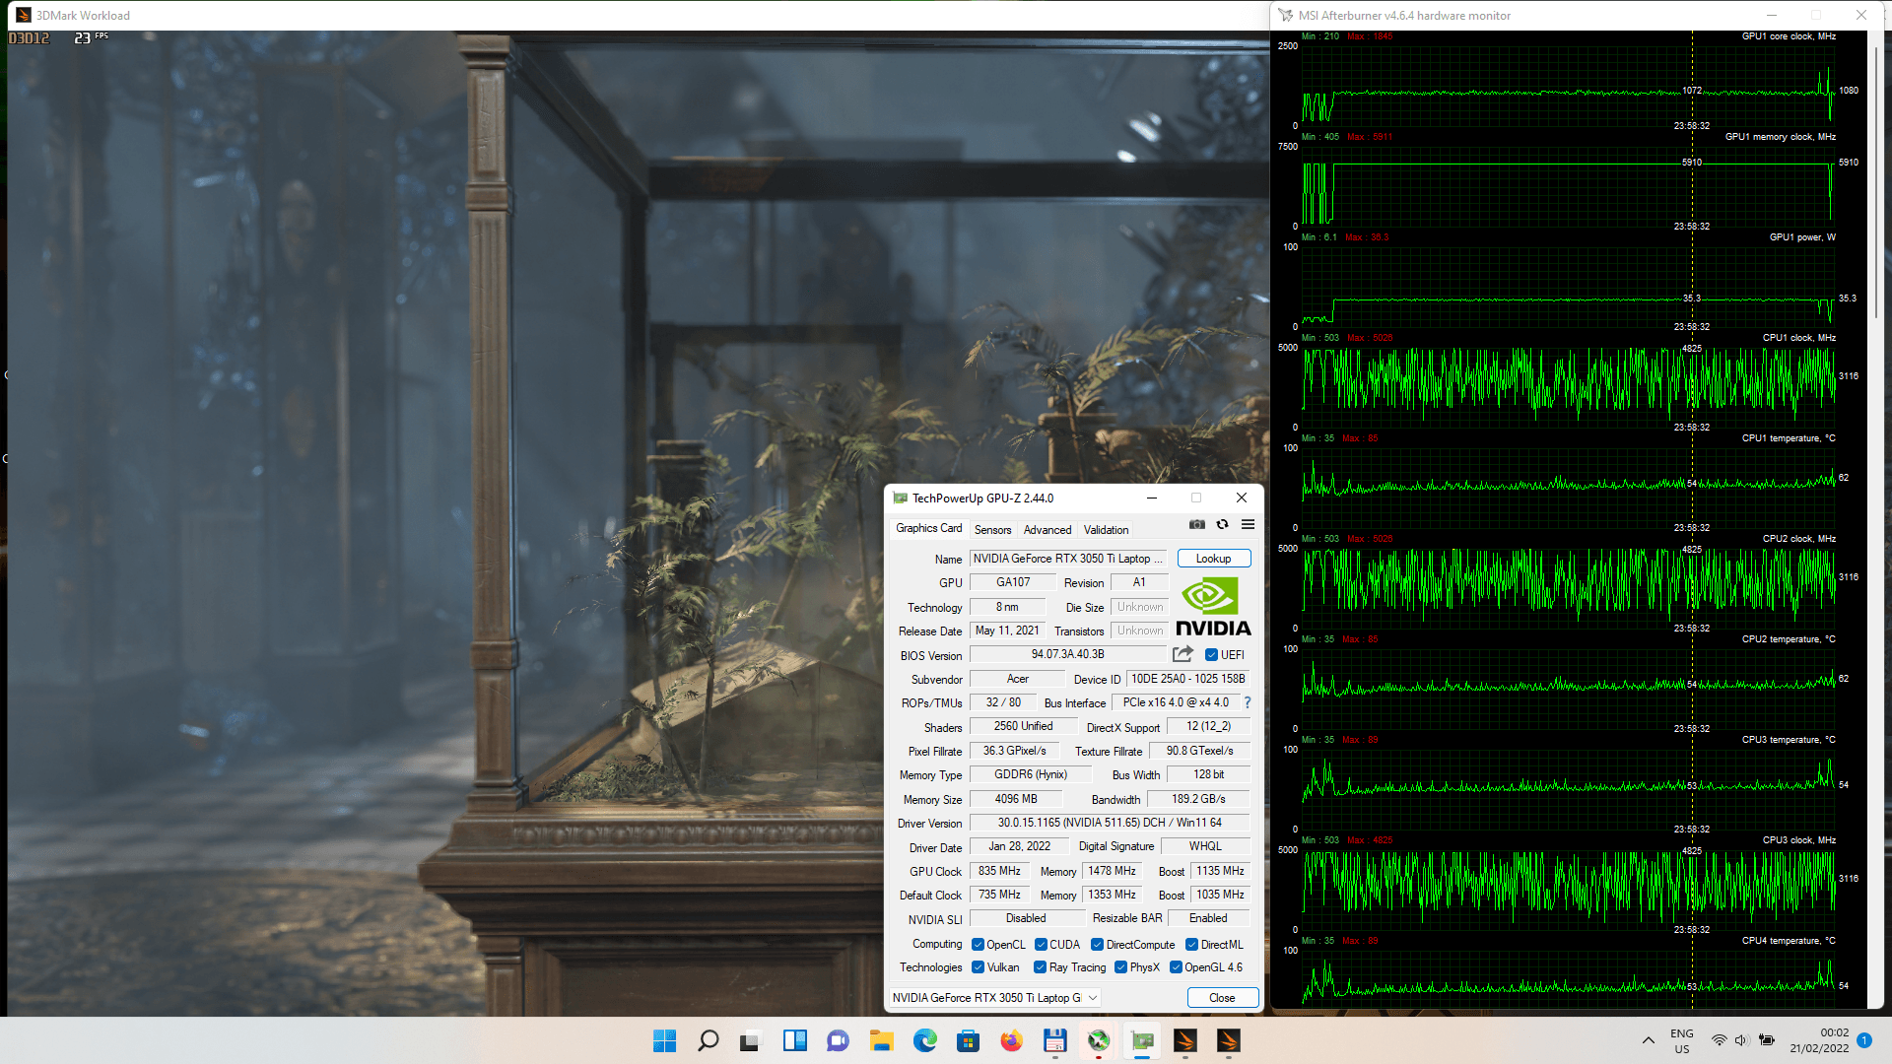Switch to the Validation tab

[x=1106, y=530]
